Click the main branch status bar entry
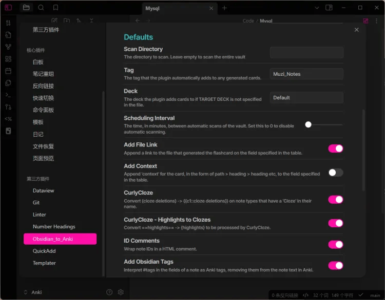This screenshot has height=300, width=385. [375, 295]
